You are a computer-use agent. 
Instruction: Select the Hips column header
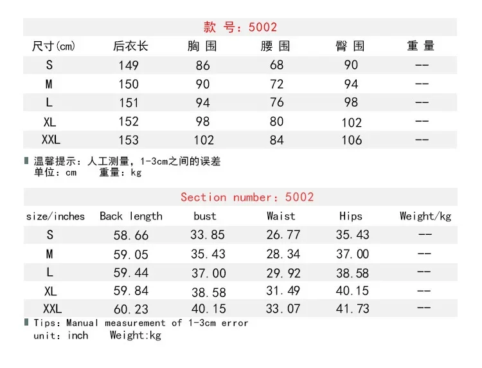(x=351, y=216)
